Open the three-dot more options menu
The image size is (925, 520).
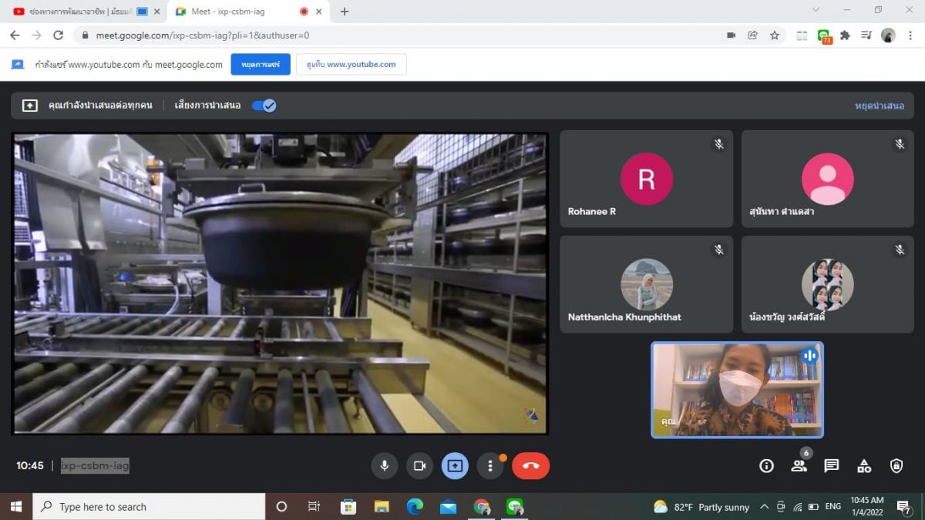490,465
